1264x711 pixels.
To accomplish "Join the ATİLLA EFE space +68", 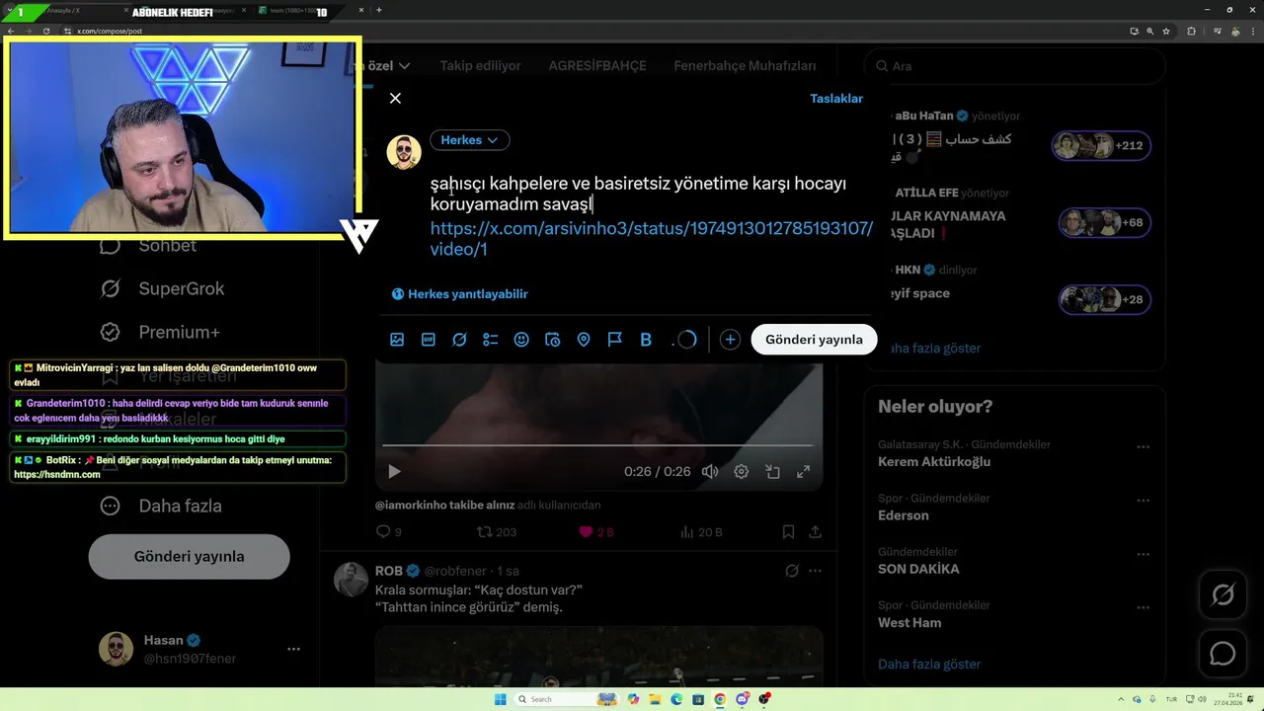I will (1105, 223).
